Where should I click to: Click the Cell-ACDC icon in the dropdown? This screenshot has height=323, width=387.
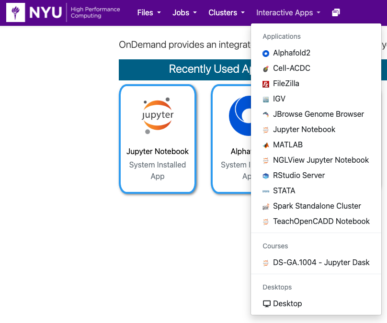(x=266, y=68)
